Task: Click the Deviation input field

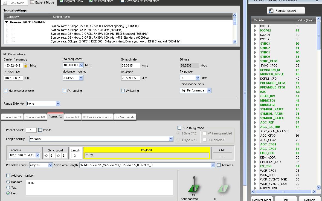Action: coord(131,78)
